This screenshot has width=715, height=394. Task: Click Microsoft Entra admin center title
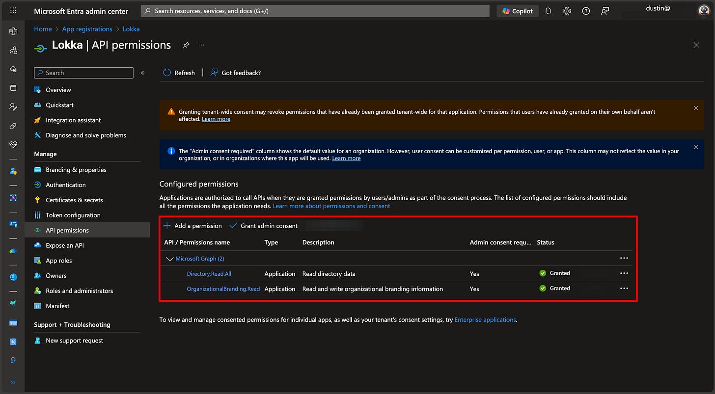[81, 11]
